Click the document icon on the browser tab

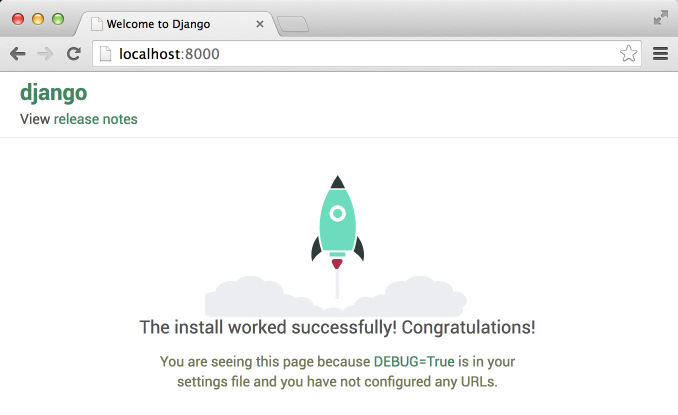coord(96,23)
